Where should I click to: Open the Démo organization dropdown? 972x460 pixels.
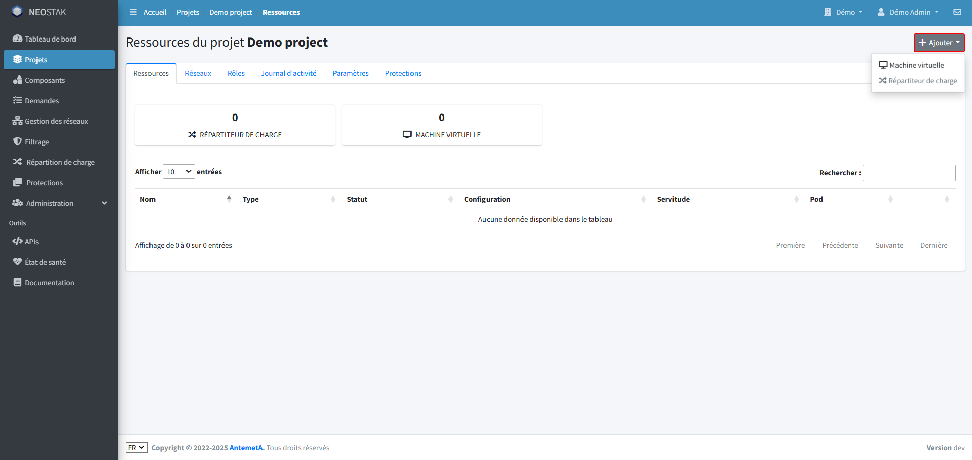843,12
